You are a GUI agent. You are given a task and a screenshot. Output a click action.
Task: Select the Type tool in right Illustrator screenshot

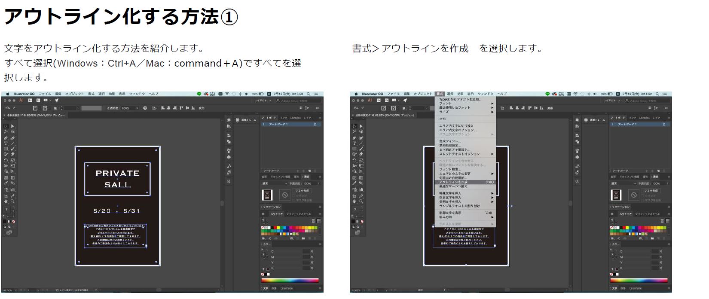tap(354, 143)
